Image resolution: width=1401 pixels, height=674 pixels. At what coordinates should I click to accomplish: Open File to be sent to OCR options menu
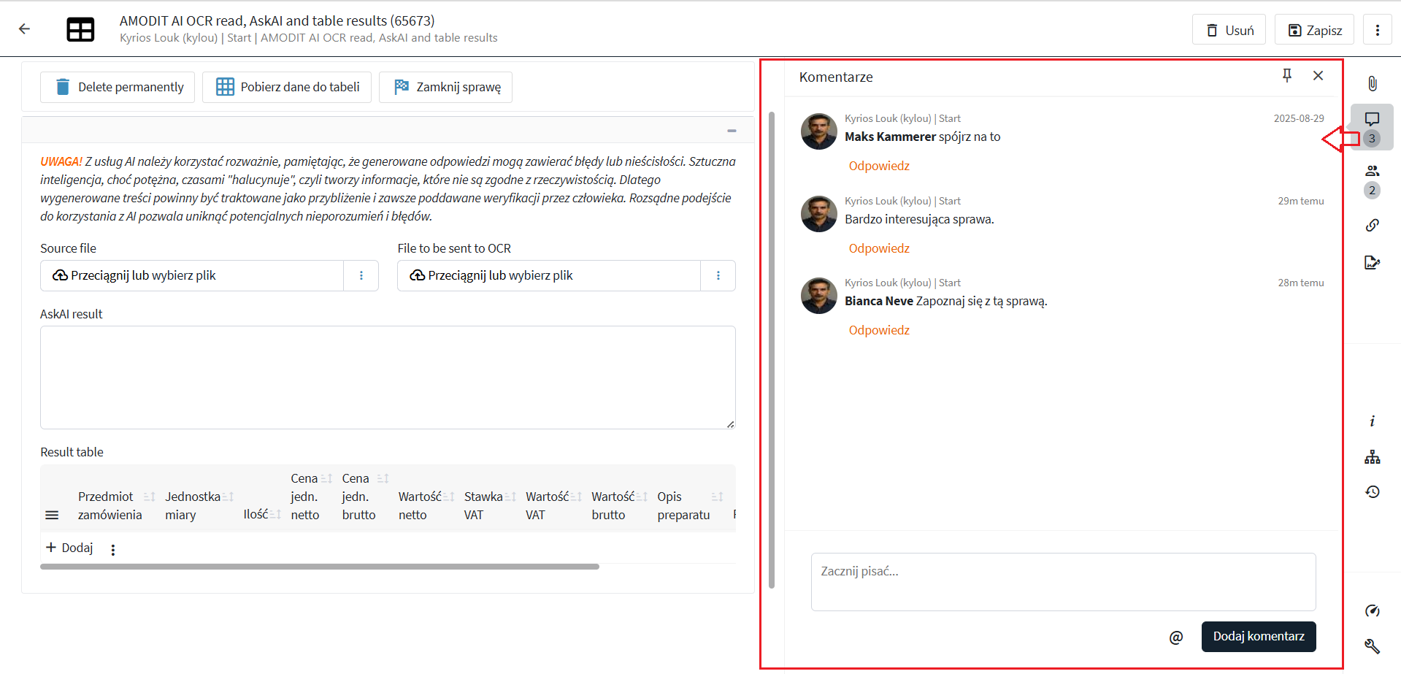718,275
